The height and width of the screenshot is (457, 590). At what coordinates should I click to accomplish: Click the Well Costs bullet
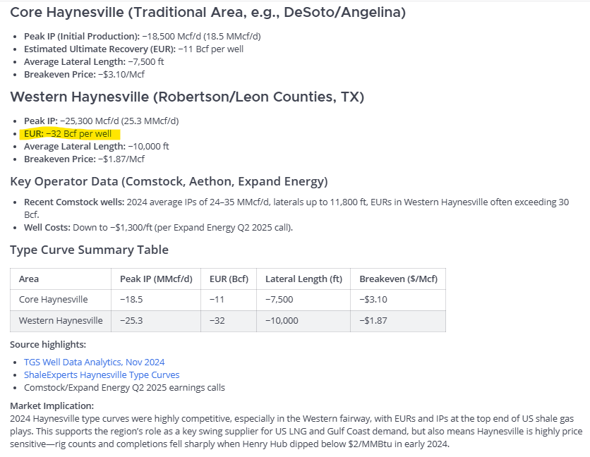(x=158, y=228)
